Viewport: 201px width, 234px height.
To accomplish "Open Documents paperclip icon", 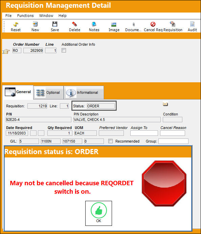I will click(134, 24).
